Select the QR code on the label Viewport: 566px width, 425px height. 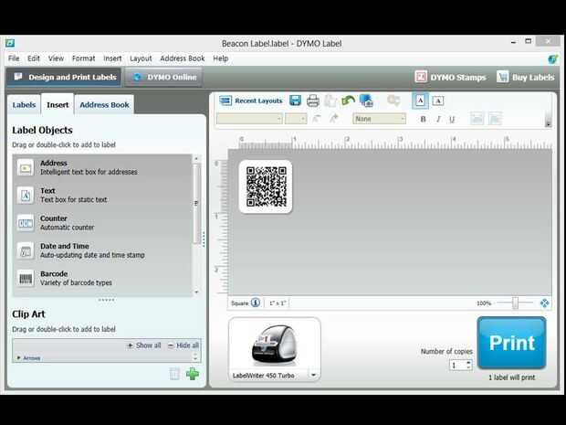tap(266, 186)
